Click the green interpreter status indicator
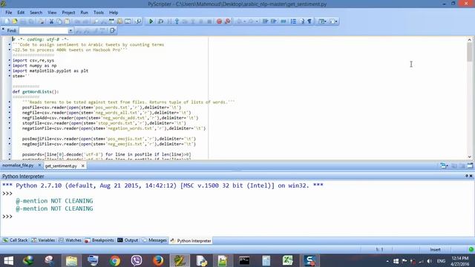Viewport: 475px width, 267px height. click(471, 249)
